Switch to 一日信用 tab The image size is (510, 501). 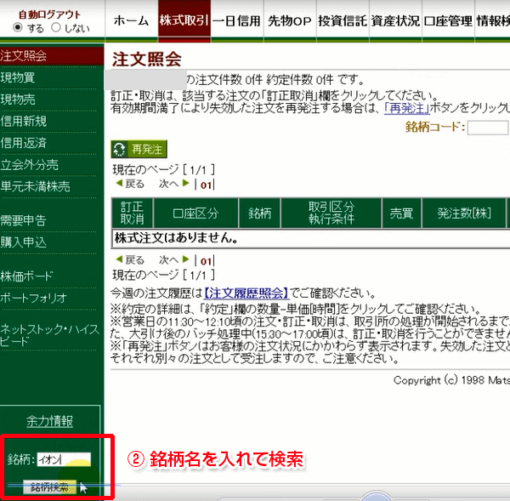tap(237, 20)
